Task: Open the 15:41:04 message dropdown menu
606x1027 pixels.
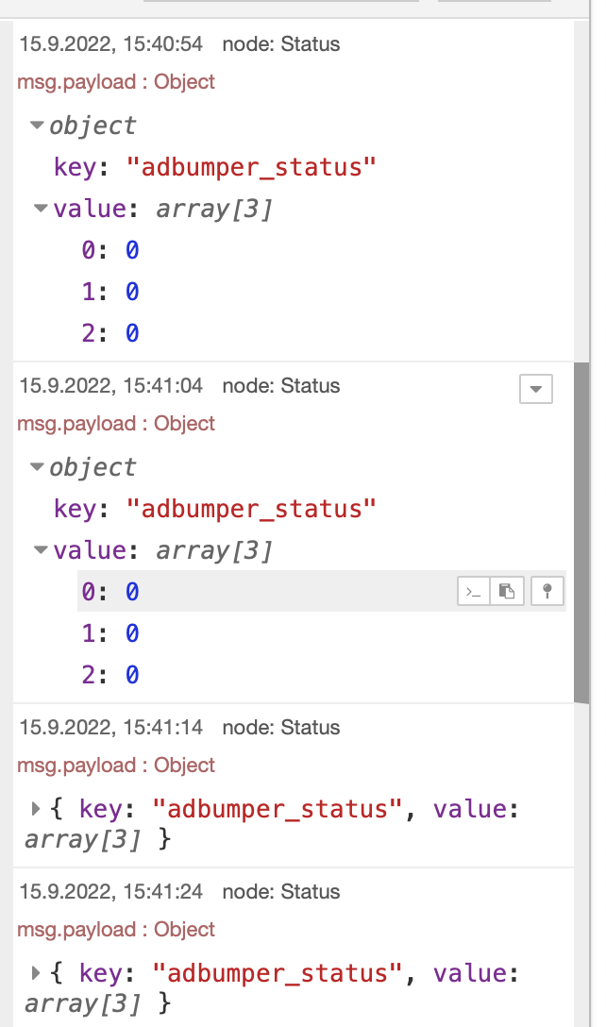Action: (536, 389)
